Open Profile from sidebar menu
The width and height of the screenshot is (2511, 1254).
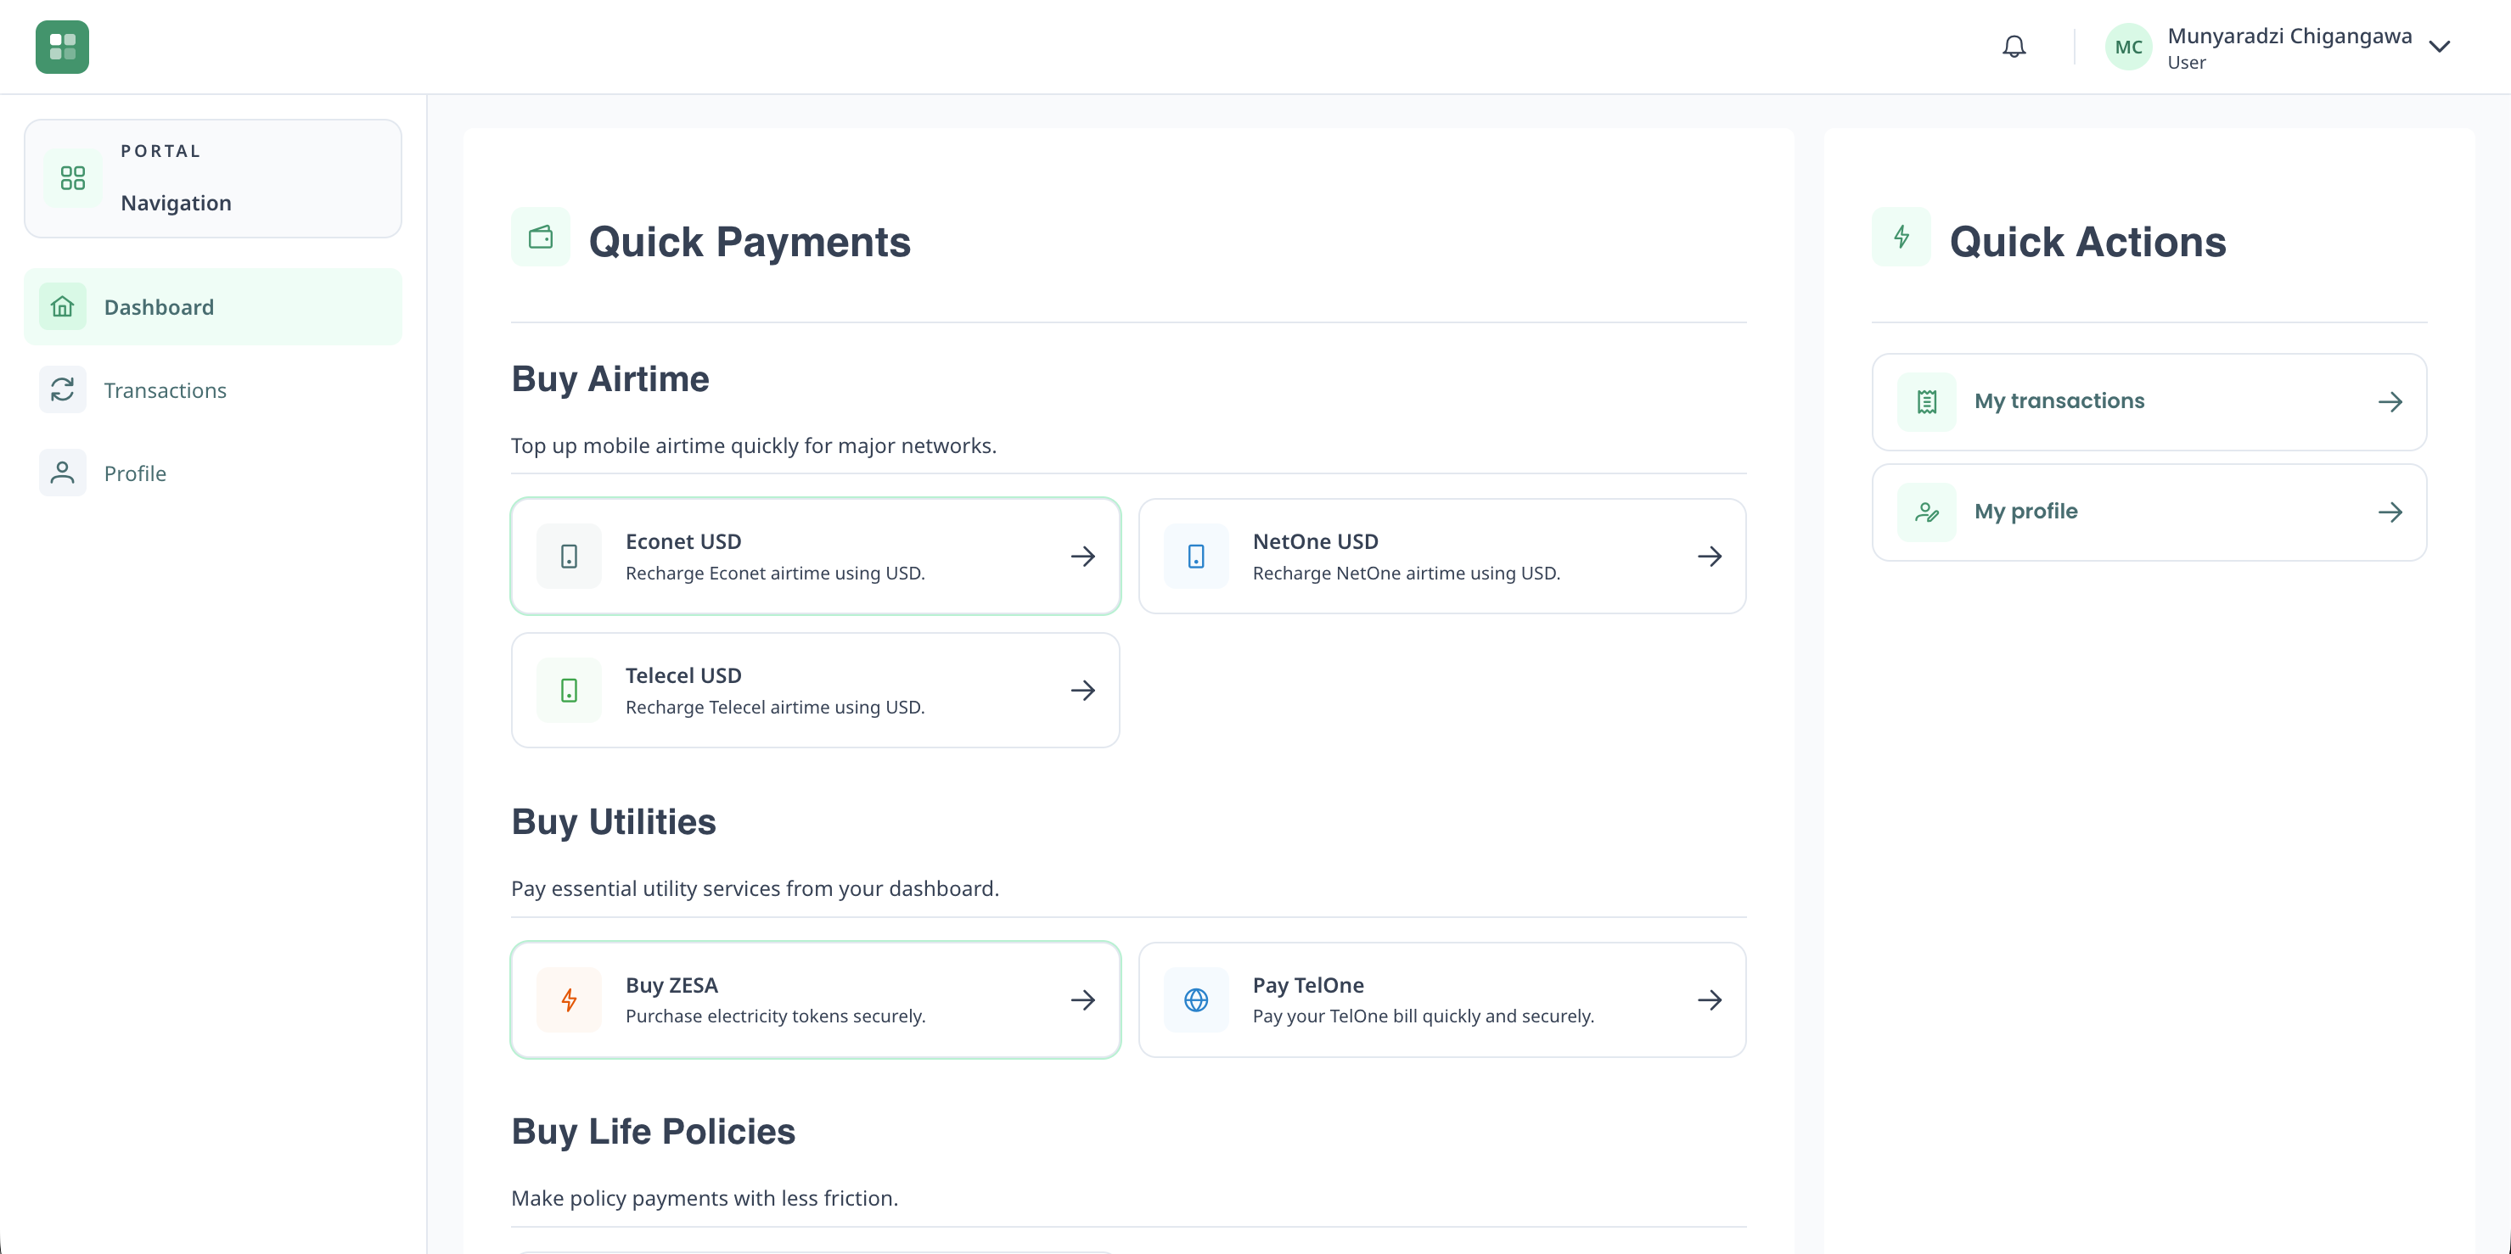point(212,473)
